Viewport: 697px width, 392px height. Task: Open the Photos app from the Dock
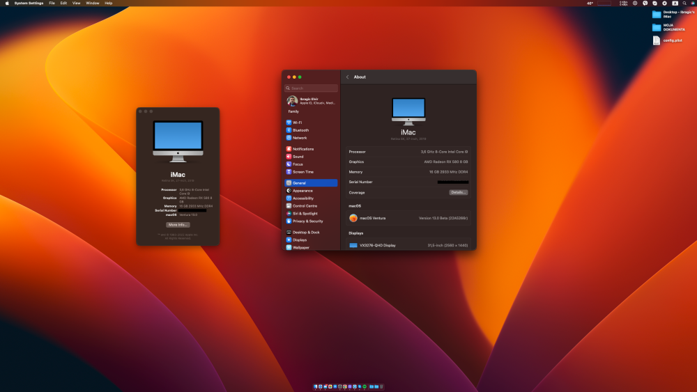pyautogui.click(x=330, y=386)
